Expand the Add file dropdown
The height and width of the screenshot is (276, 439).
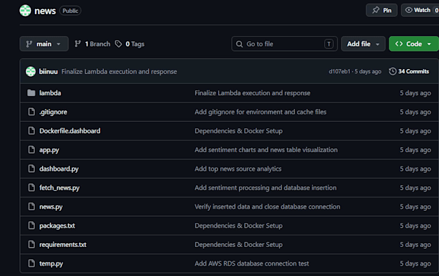363,44
